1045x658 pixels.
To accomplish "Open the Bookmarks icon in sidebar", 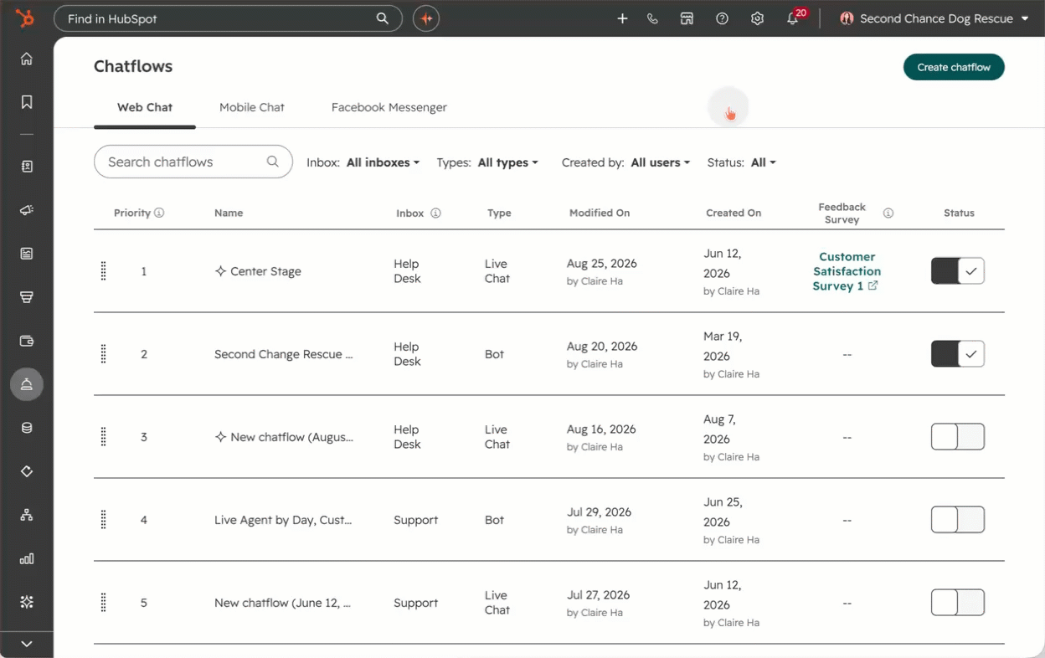I will (27, 102).
